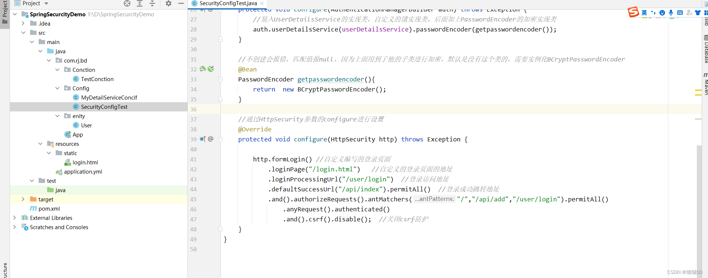Open the Database tool window
708x278 pixels.
(705, 49)
